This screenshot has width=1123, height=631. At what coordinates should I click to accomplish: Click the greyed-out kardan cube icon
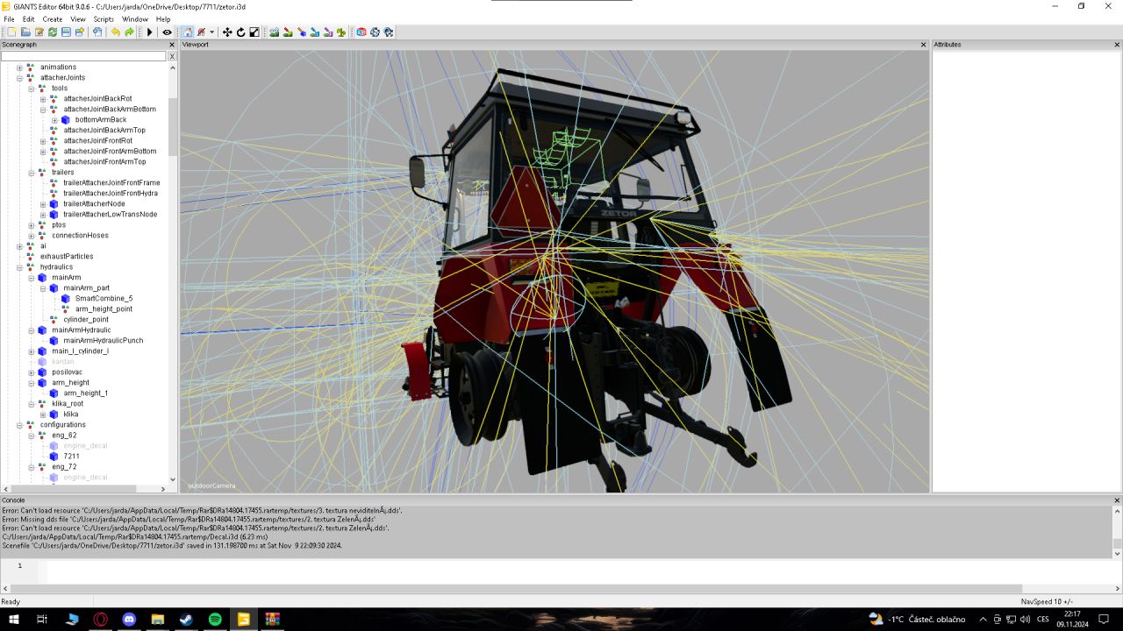tap(42, 362)
